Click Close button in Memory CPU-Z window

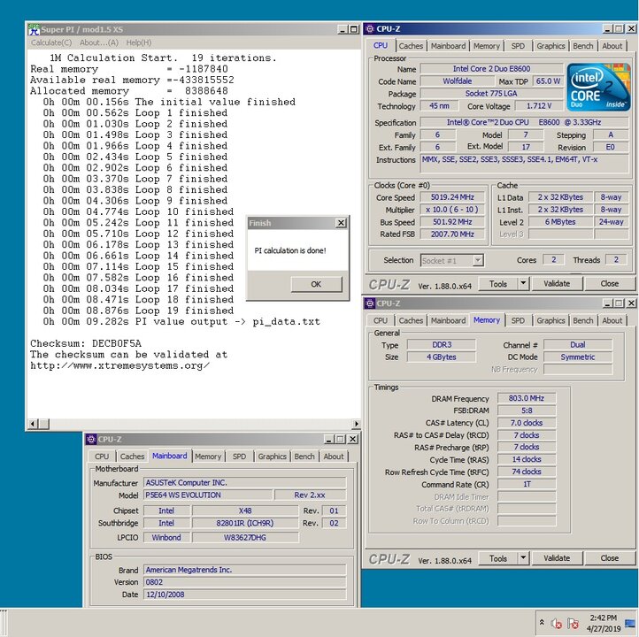click(x=609, y=558)
